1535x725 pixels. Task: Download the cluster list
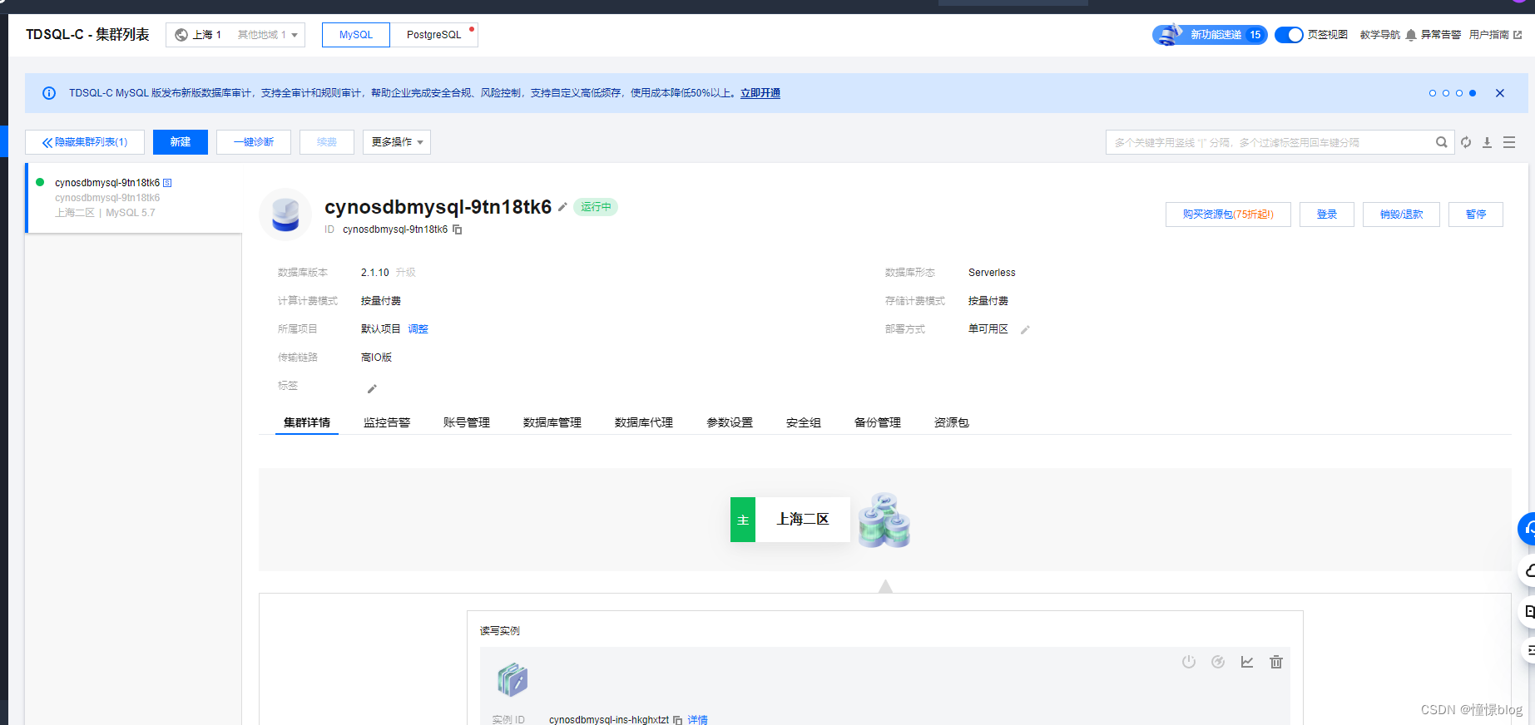click(x=1488, y=142)
